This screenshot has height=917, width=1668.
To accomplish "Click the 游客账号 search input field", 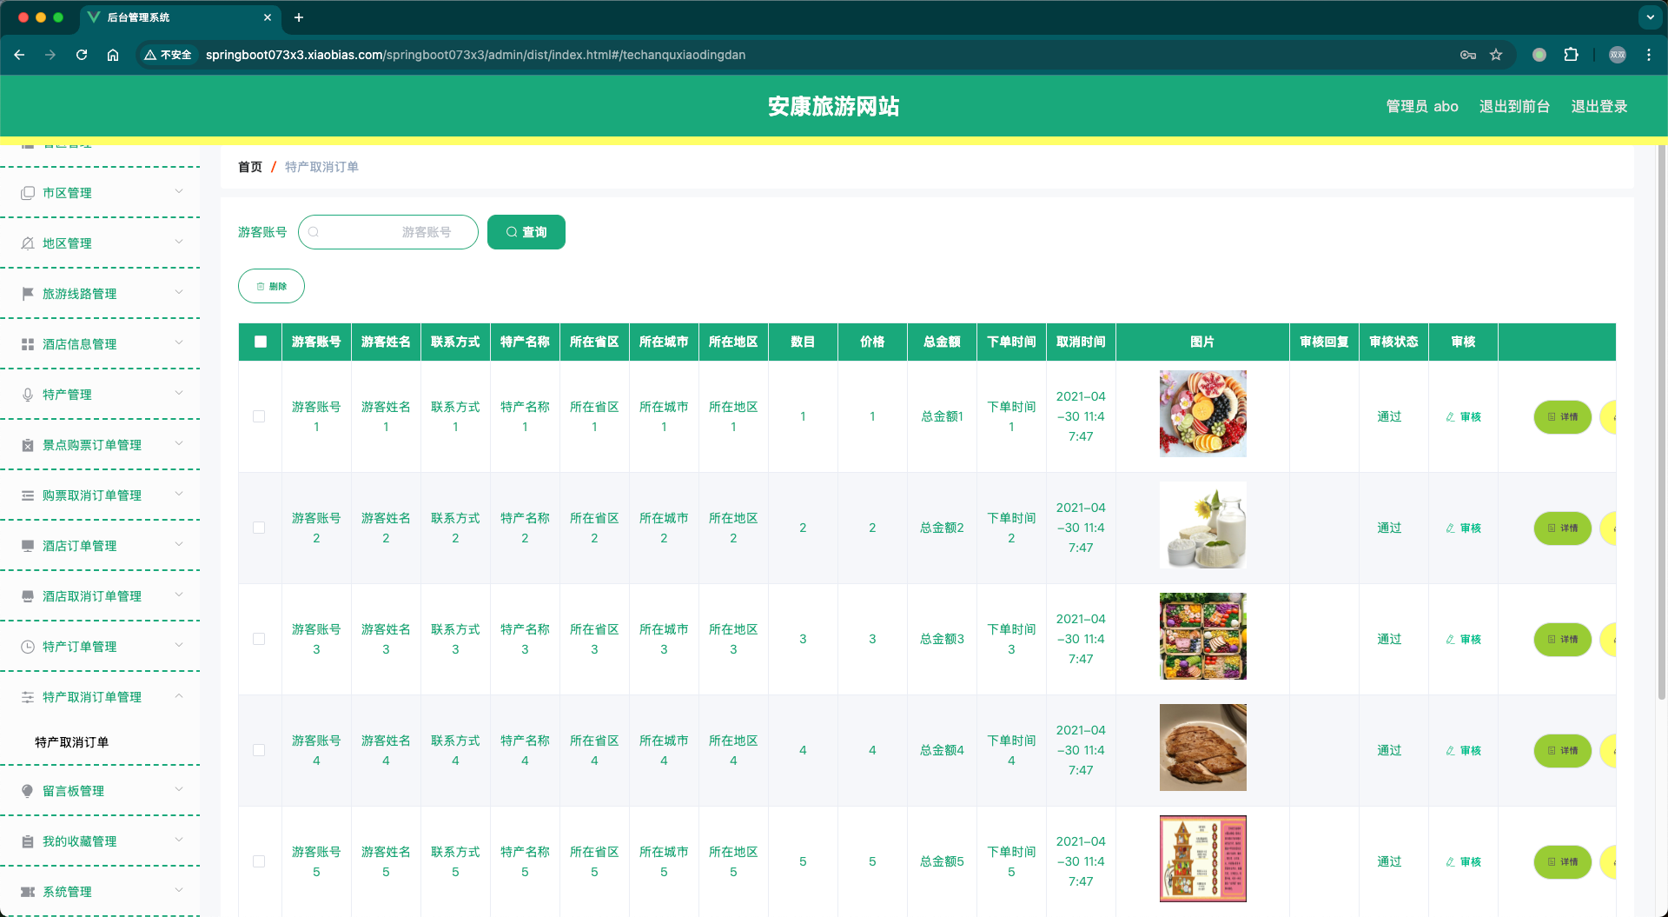I will (388, 232).
